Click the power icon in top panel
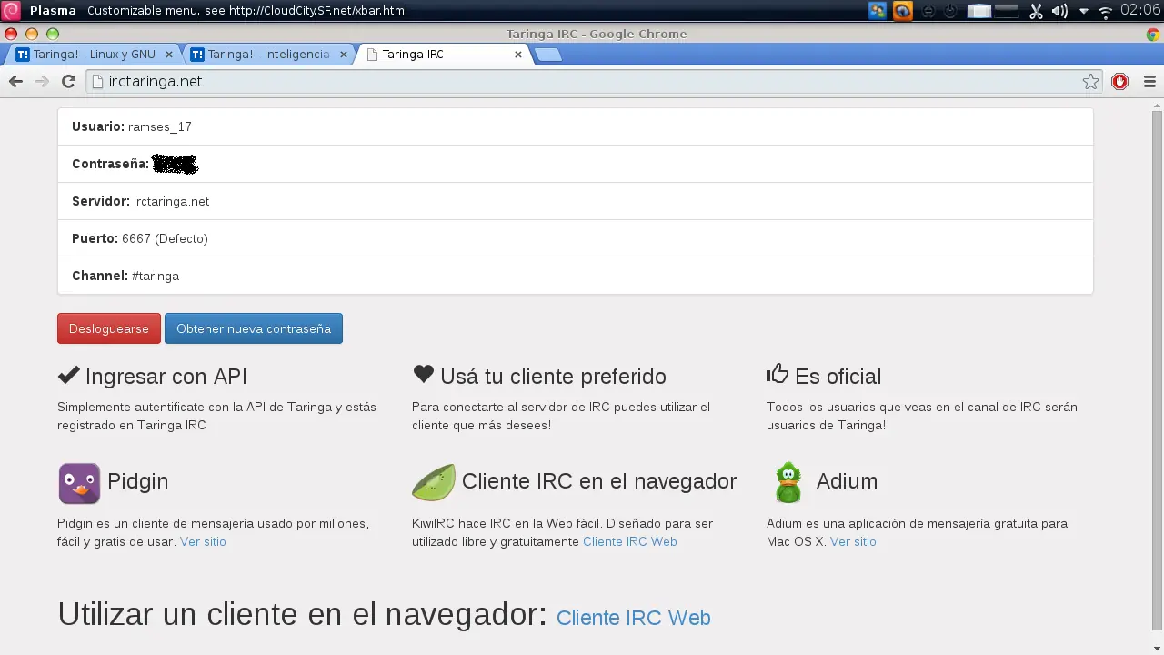Image resolution: width=1164 pixels, height=655 pixels. pos(950,12)
